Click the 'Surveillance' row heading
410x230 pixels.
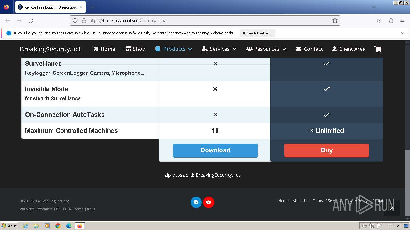[x=43, y=64]
